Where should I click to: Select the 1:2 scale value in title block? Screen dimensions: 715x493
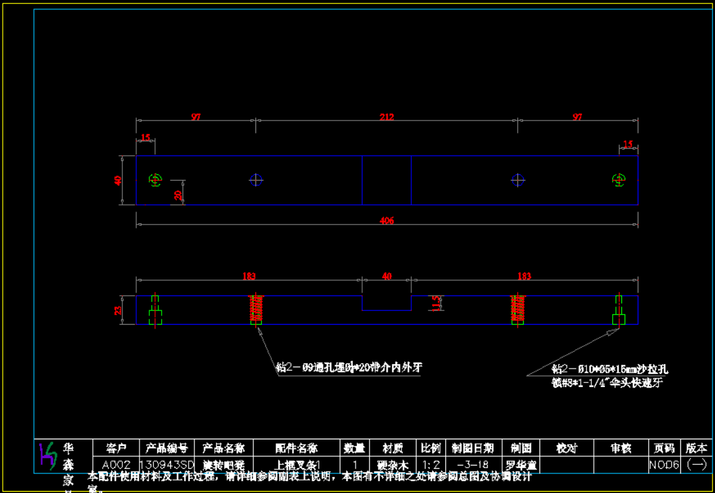(431, 465)
